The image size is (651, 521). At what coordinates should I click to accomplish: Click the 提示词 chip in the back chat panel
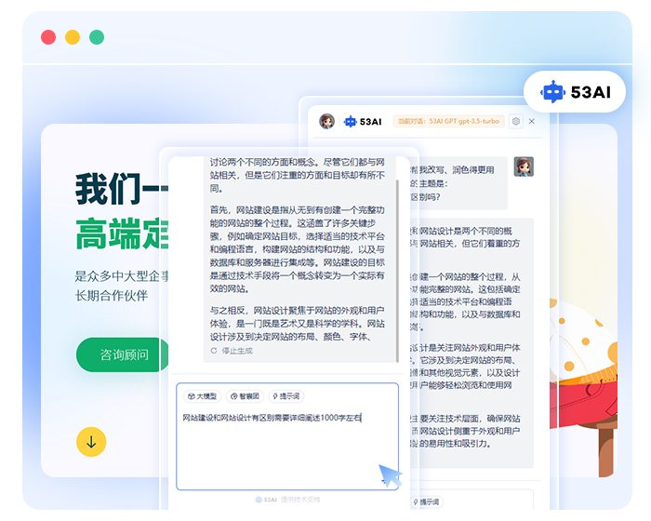coord(426,501)
